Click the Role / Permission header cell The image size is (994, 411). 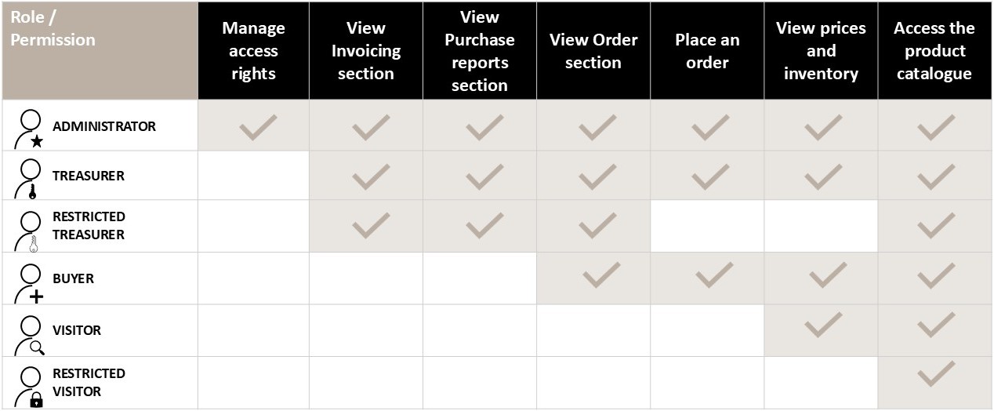[x=100, y=50]
